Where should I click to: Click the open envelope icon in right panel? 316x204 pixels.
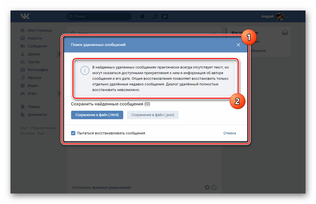(x=285, y=32)
